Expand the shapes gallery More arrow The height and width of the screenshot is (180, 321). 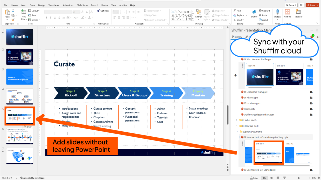[193, 19]
